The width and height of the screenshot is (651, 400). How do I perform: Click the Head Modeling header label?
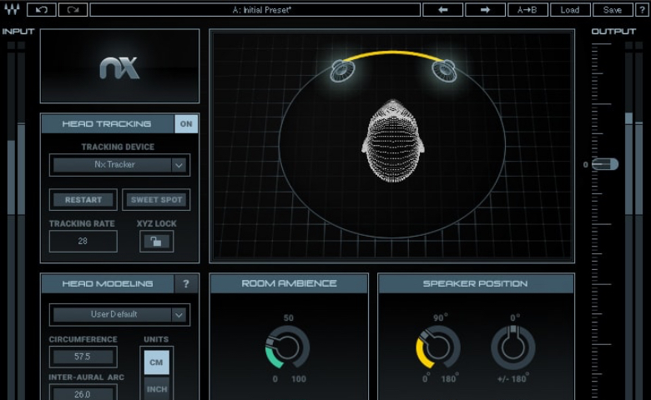(x=108, y=283)
